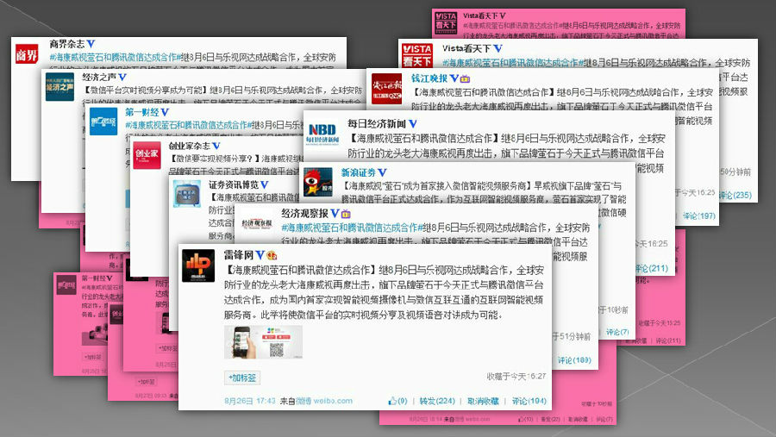This screenshot has height=437, width=776.
Task: Click the V badge beside 证券资讯博览
Action: [x=265, y=184]
